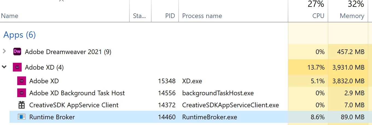
Task: Click PID 14372
Action: 167,105
